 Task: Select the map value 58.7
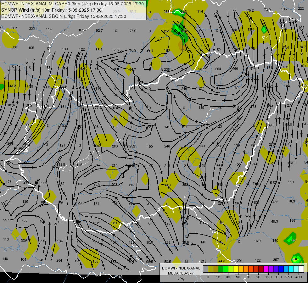(x=116, y=50)
